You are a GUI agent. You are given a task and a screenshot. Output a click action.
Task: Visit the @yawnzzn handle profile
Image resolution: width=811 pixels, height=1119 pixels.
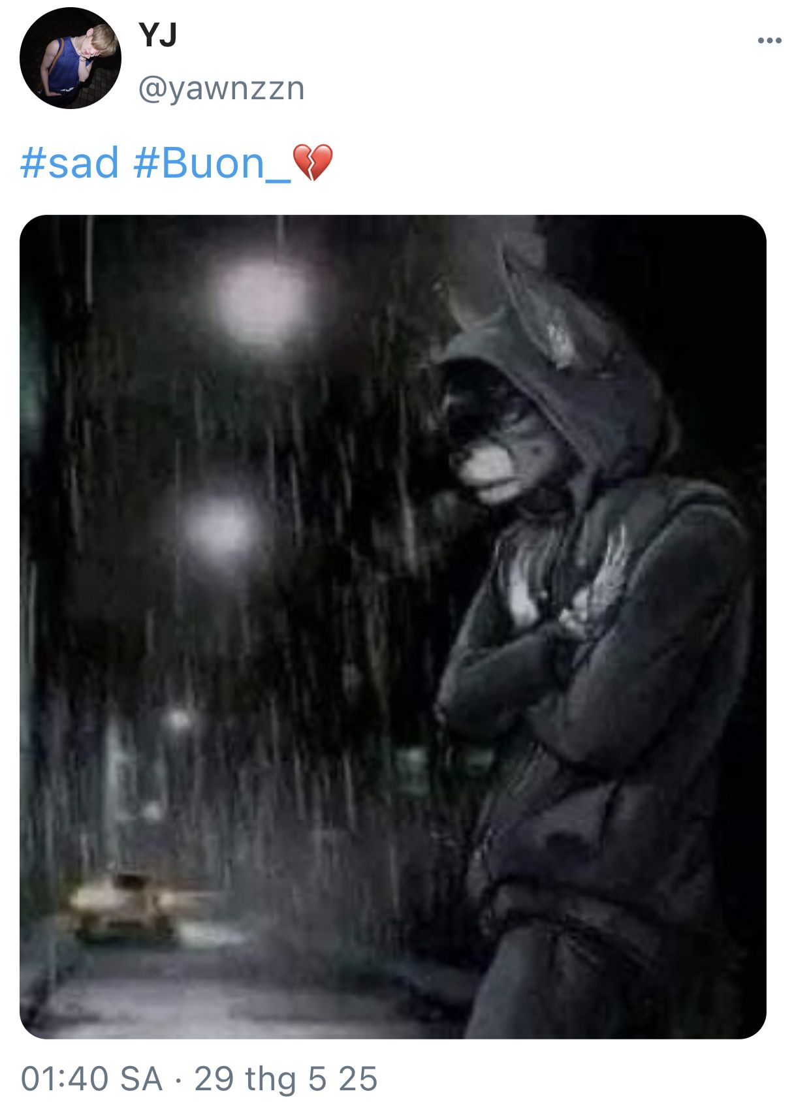click(221, 88)
